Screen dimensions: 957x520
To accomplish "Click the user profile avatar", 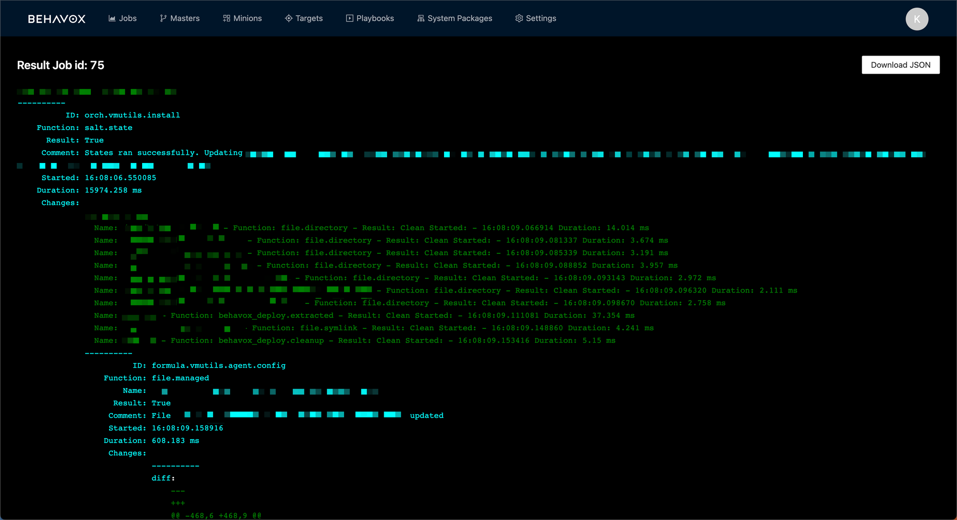I will tap(917, 19).
